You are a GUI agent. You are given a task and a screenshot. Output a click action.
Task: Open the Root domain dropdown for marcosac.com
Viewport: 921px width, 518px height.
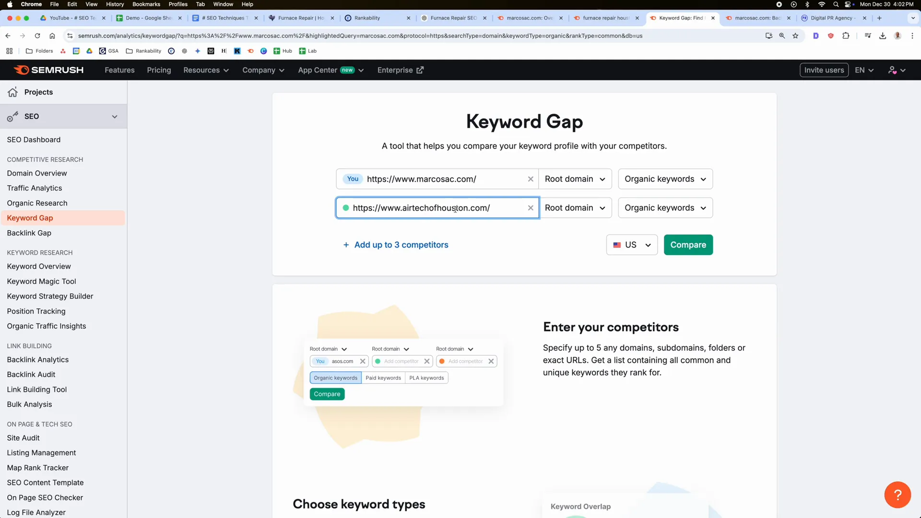(575, 179)
